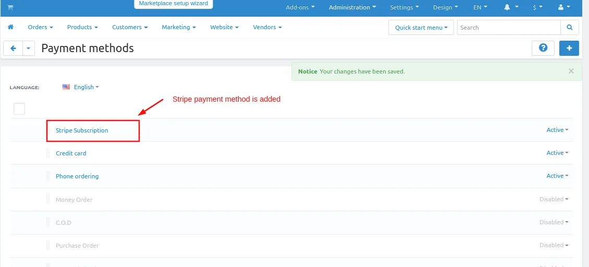The height and width of the screenshot is (267, 589).
Task: Open the Orders menu
Action: [x=40, y=27]
